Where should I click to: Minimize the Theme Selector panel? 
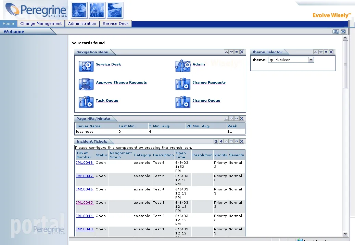(326, 52)
